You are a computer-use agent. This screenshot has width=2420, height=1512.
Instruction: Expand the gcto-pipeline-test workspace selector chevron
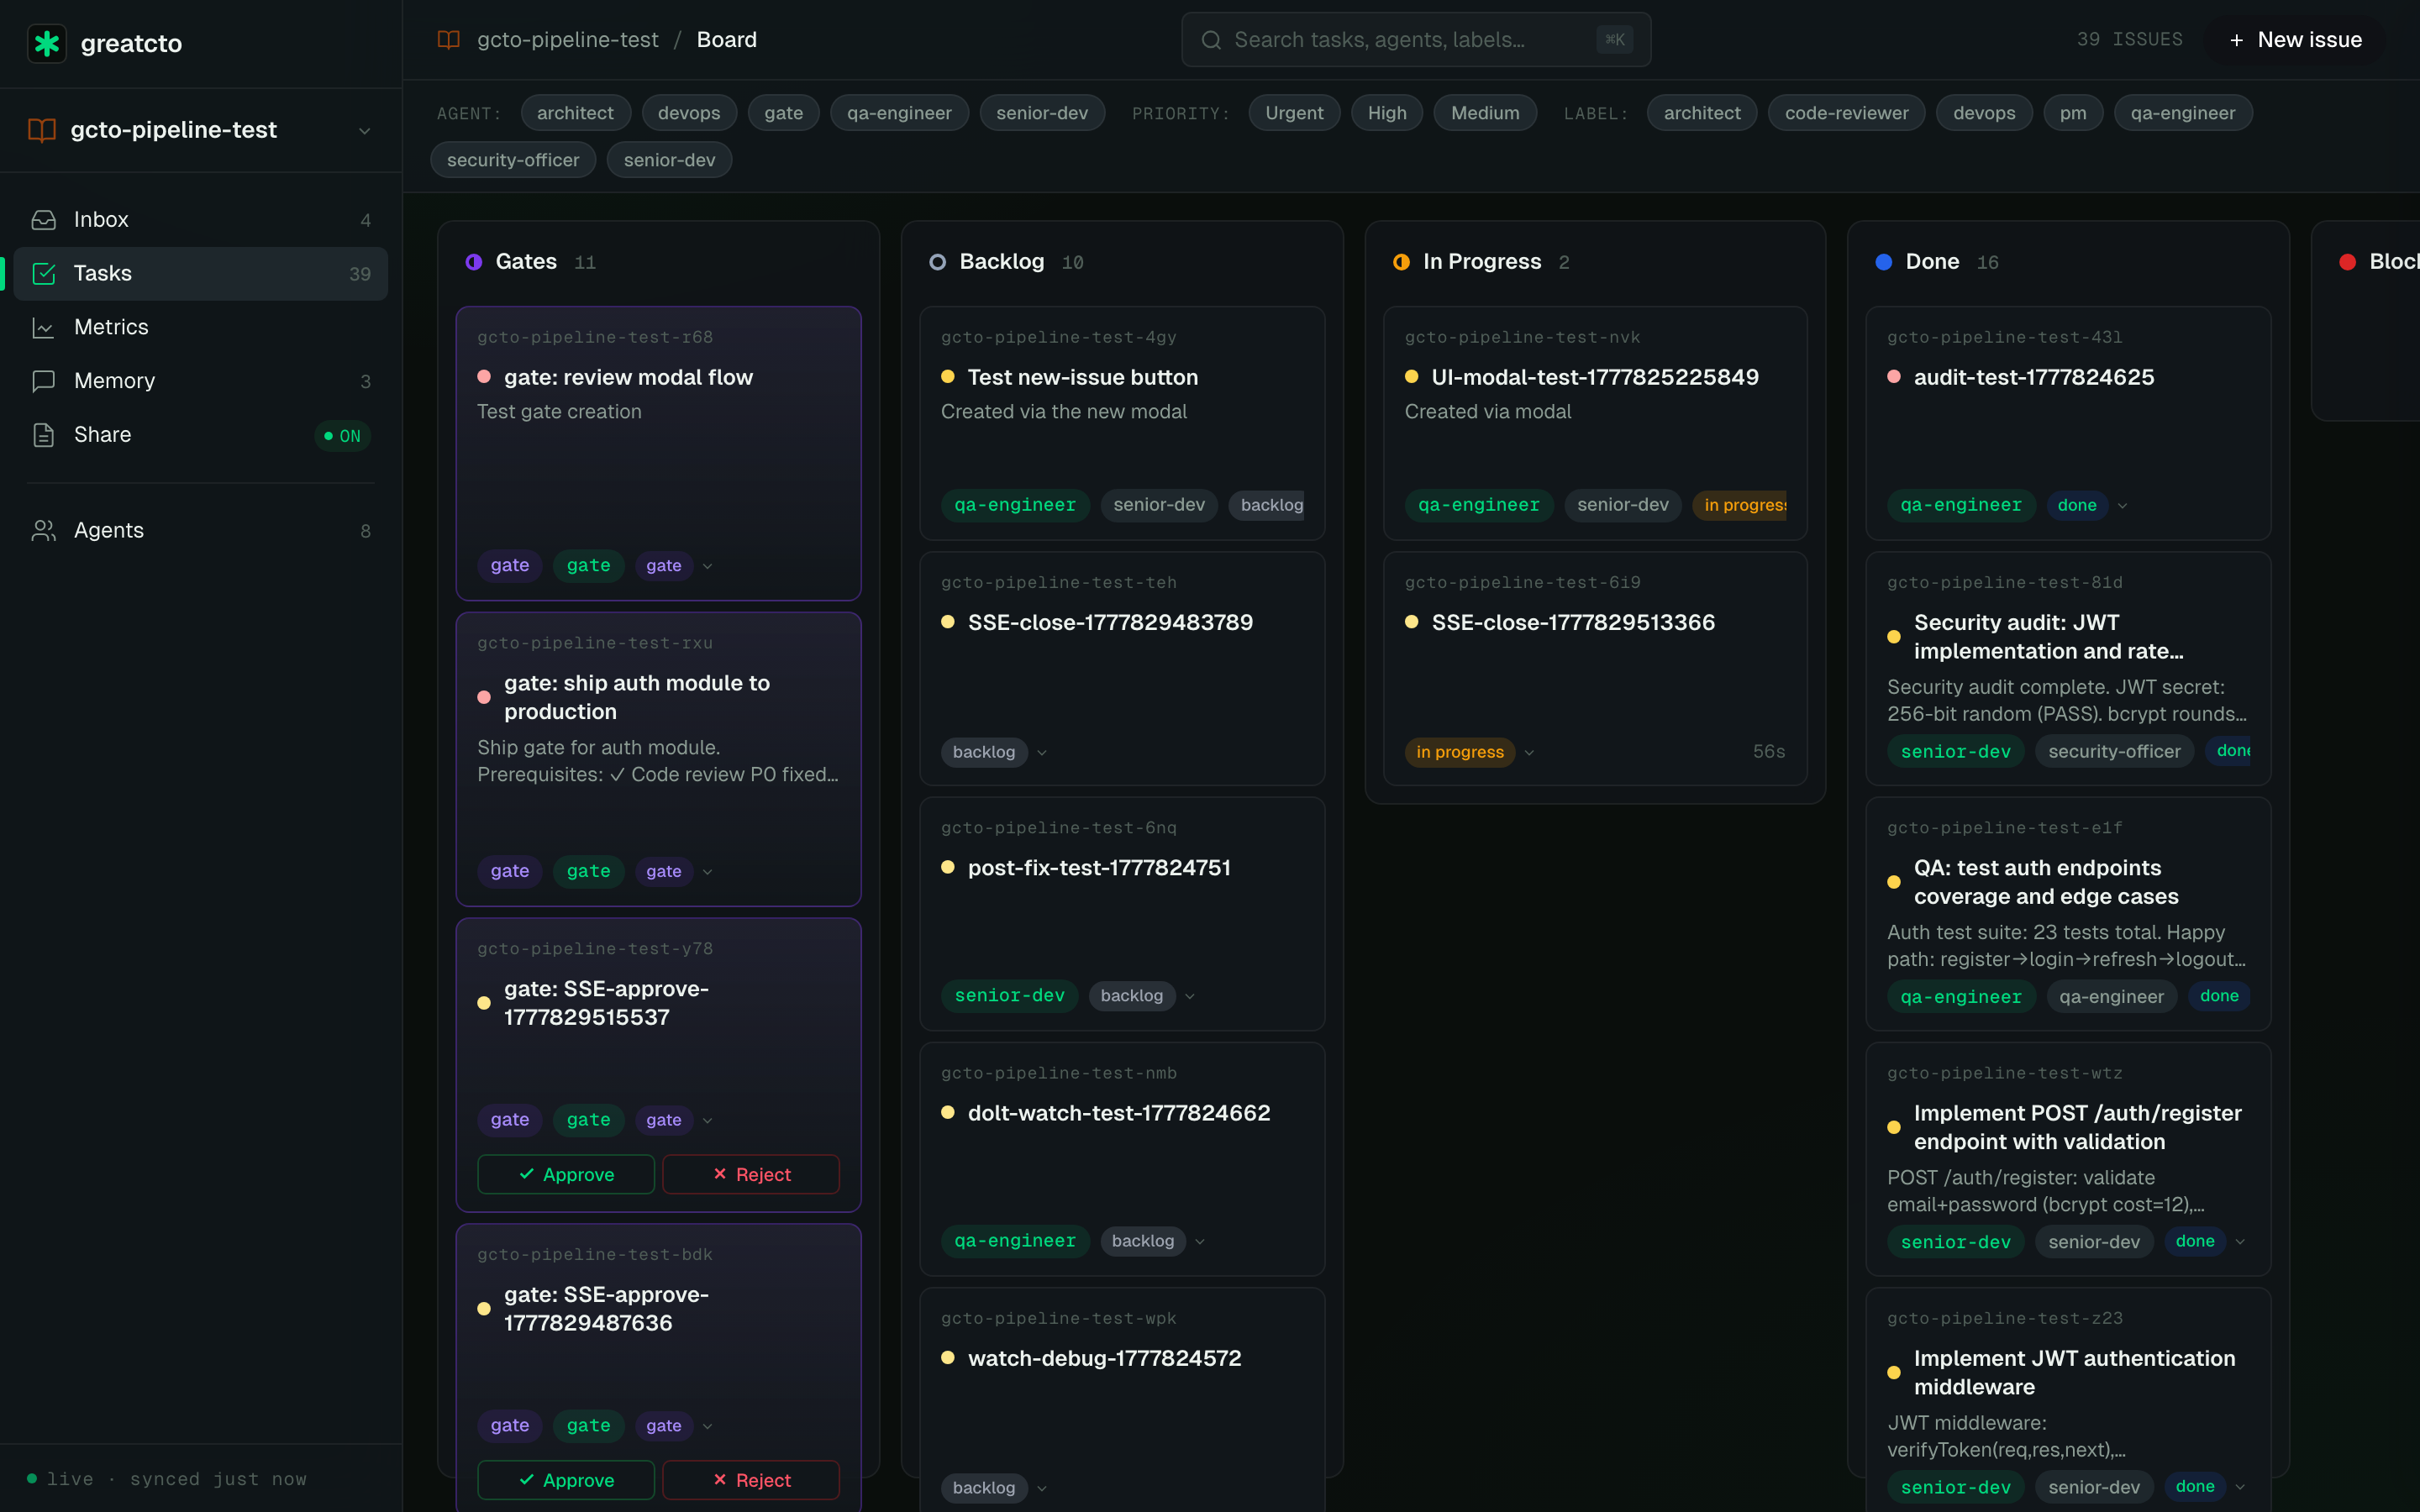coord(365,131)
